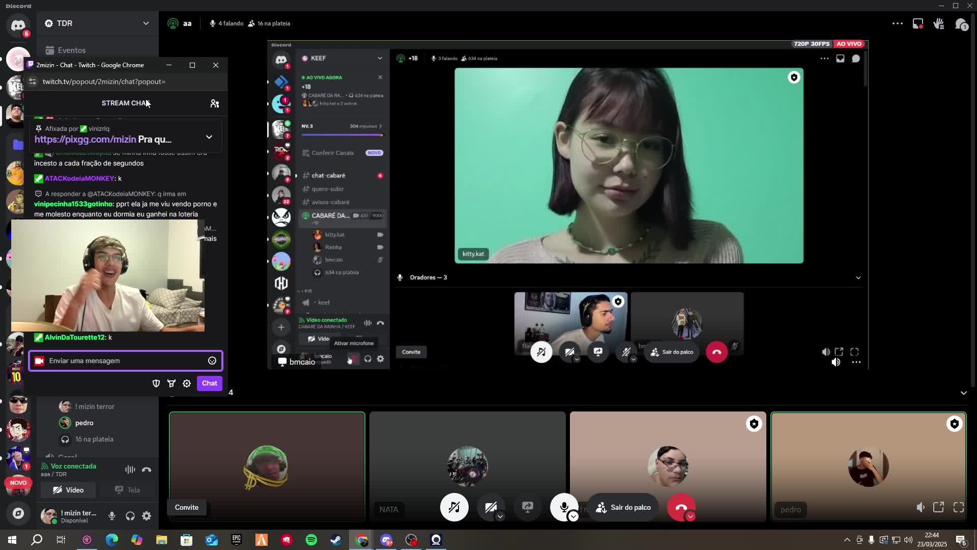The height and width of the screenshot is (550, 977).
Task: Click the noise suppression waveform icon
Action: point(130,470)
